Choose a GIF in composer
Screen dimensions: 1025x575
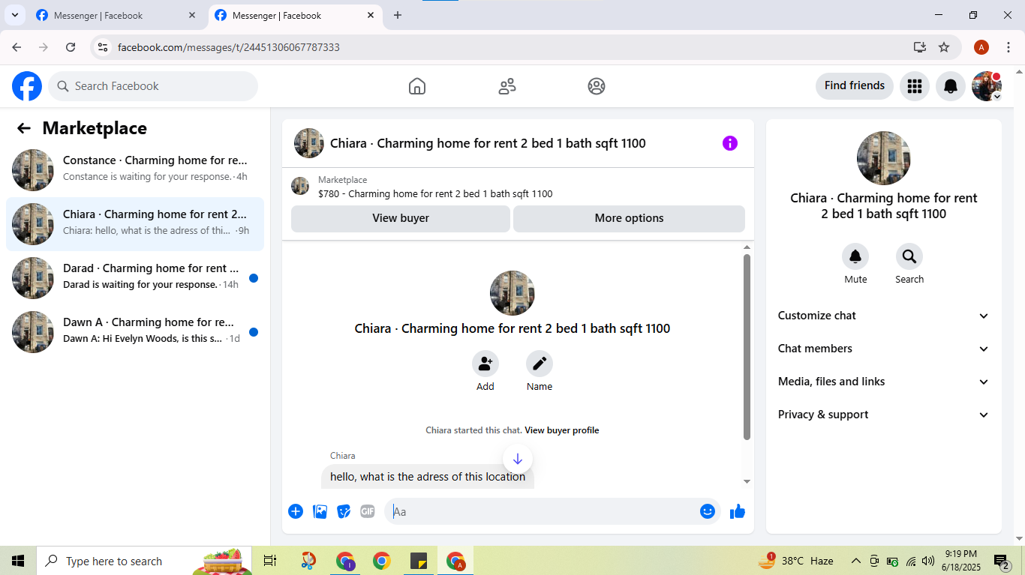pyautogui.click(x=368, y=511)
